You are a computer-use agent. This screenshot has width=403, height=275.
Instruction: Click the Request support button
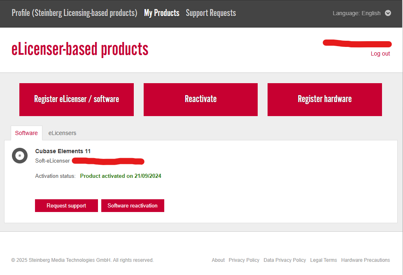tap(66, 206)
